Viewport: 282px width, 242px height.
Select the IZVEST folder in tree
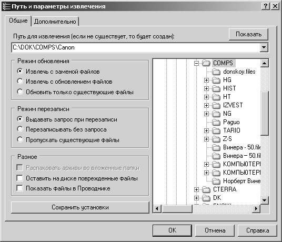(x=233, y=105)
